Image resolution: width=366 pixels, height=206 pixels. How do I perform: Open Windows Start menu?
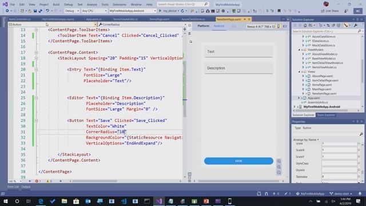click(5, 201)
